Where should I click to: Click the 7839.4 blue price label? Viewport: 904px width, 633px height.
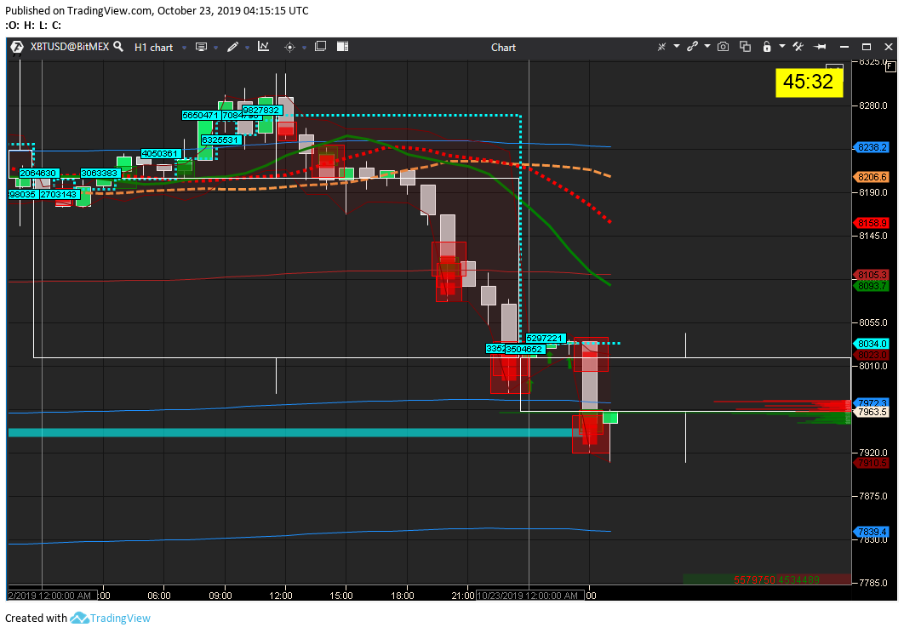pyautogui.click(x=871, y=532)
